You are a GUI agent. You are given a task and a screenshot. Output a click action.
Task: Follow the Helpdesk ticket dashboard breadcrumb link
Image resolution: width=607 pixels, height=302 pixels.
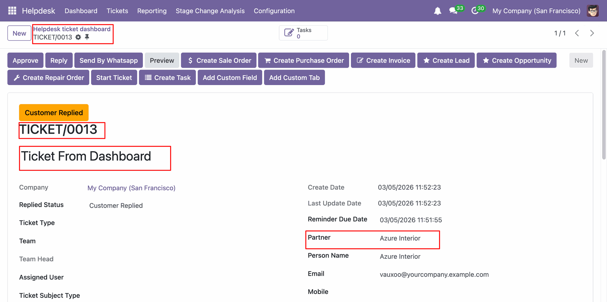[x=72, y=29]
